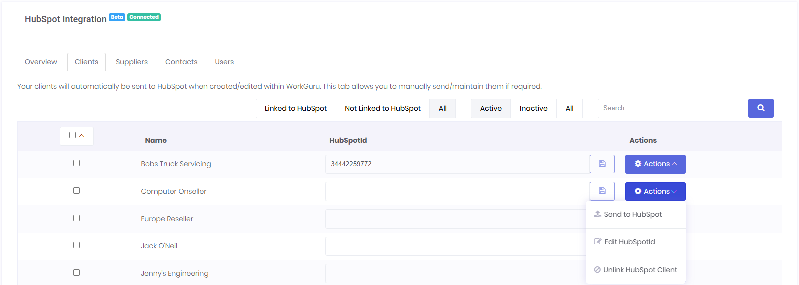Click Jack O'Neil HubSpotId input field

(455, 246)
